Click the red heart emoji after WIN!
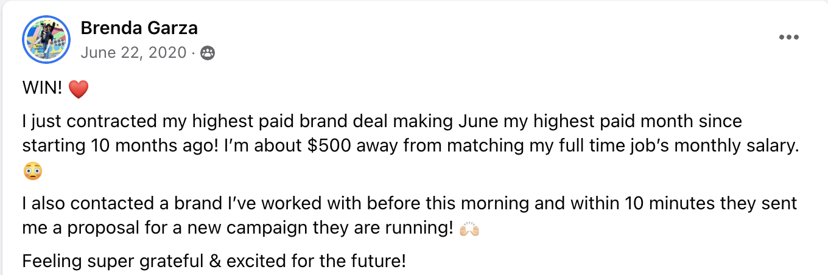The width and height of the screenshot is (828, 275). pos(79,90)
